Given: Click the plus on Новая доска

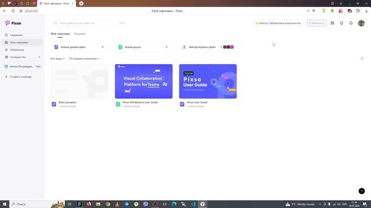Looking at the screenshot, I should (166, 47).
